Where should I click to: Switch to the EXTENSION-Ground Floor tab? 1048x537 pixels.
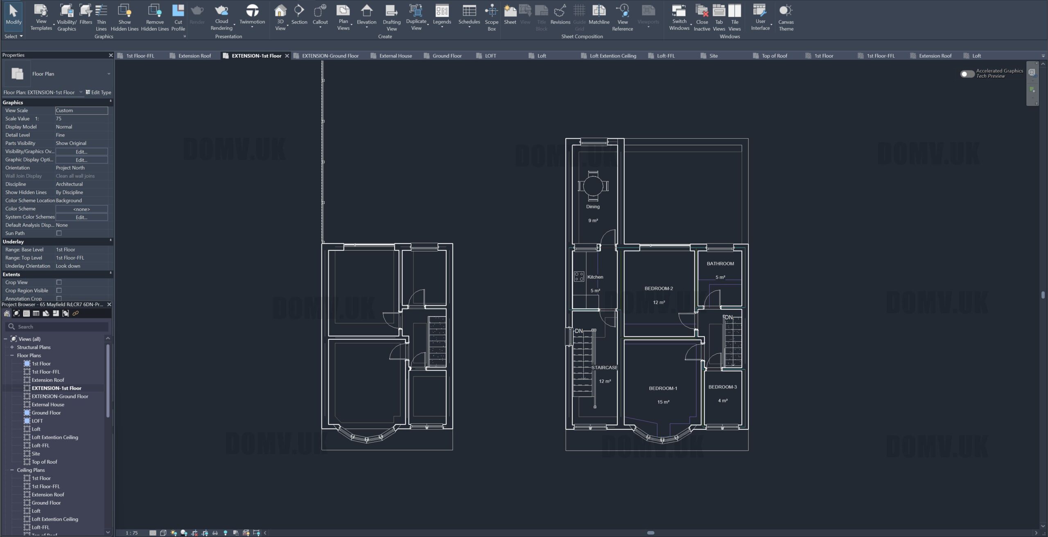[x=330, y=56]
